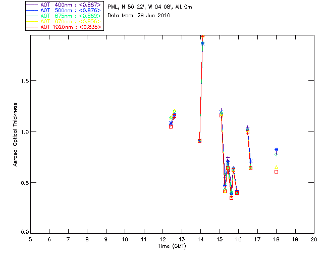The height and width of the screenshot is (259, 323).
Task: Click the '17' x-axis tick label
Action: [x=257, y=239]
